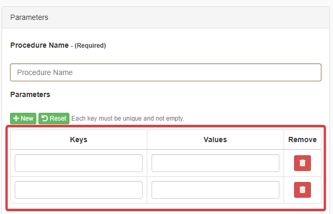Image resolution: width=333 pixels, height=214 pixels.
Task: Delete the first parameter row via trash icon
Action: (x=302, y=163)
